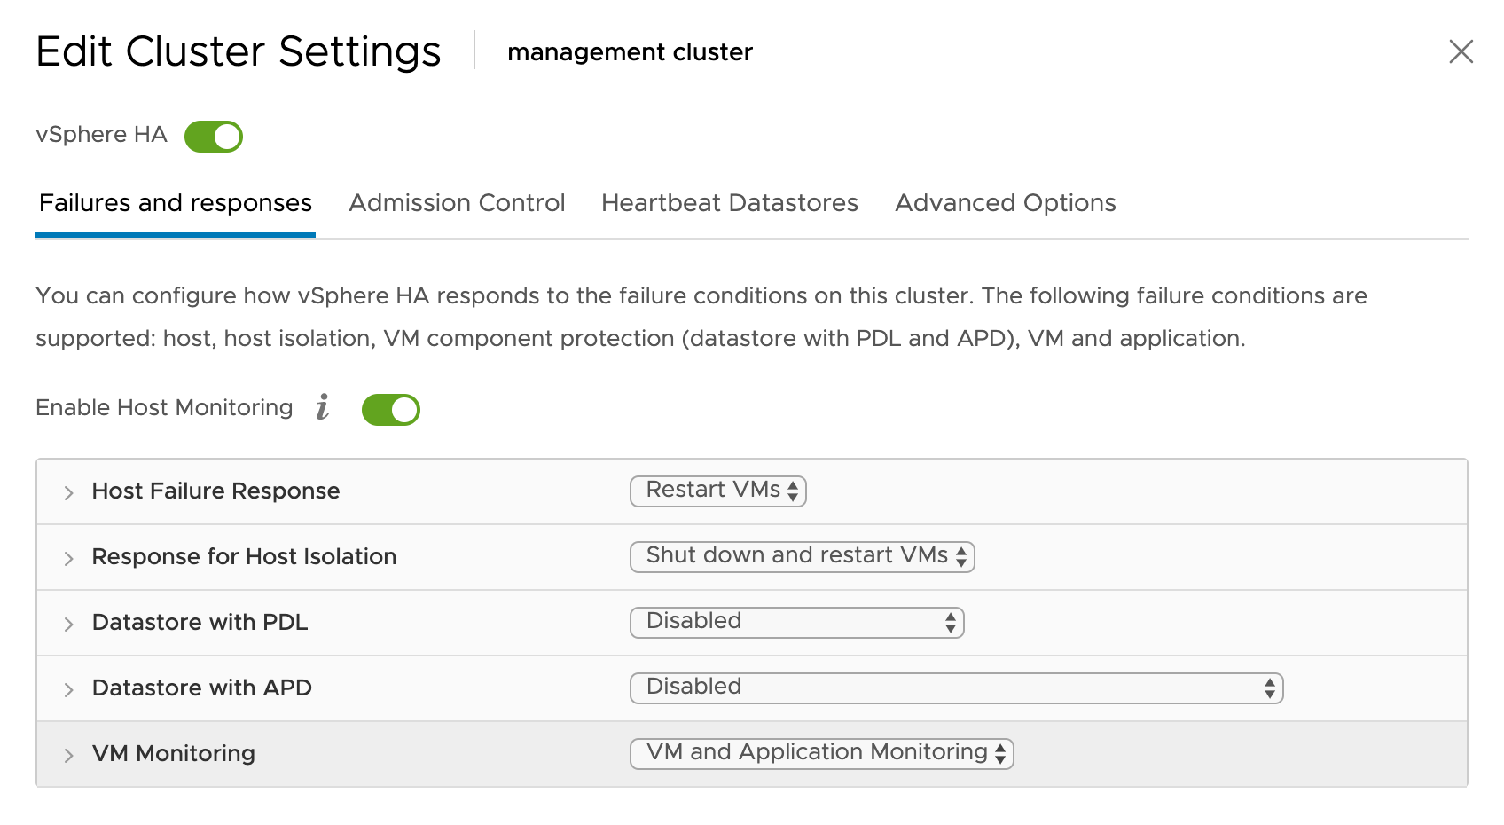Expand the Response for Host Isolation section
Screen dimensions: 1504x825
(67, 557)
